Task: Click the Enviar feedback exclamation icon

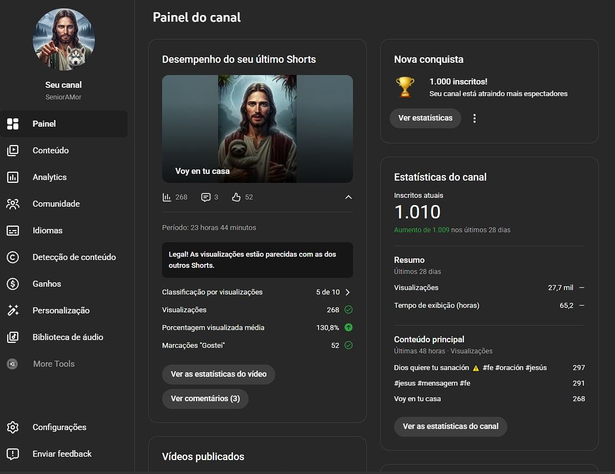Action: [13, 454]
